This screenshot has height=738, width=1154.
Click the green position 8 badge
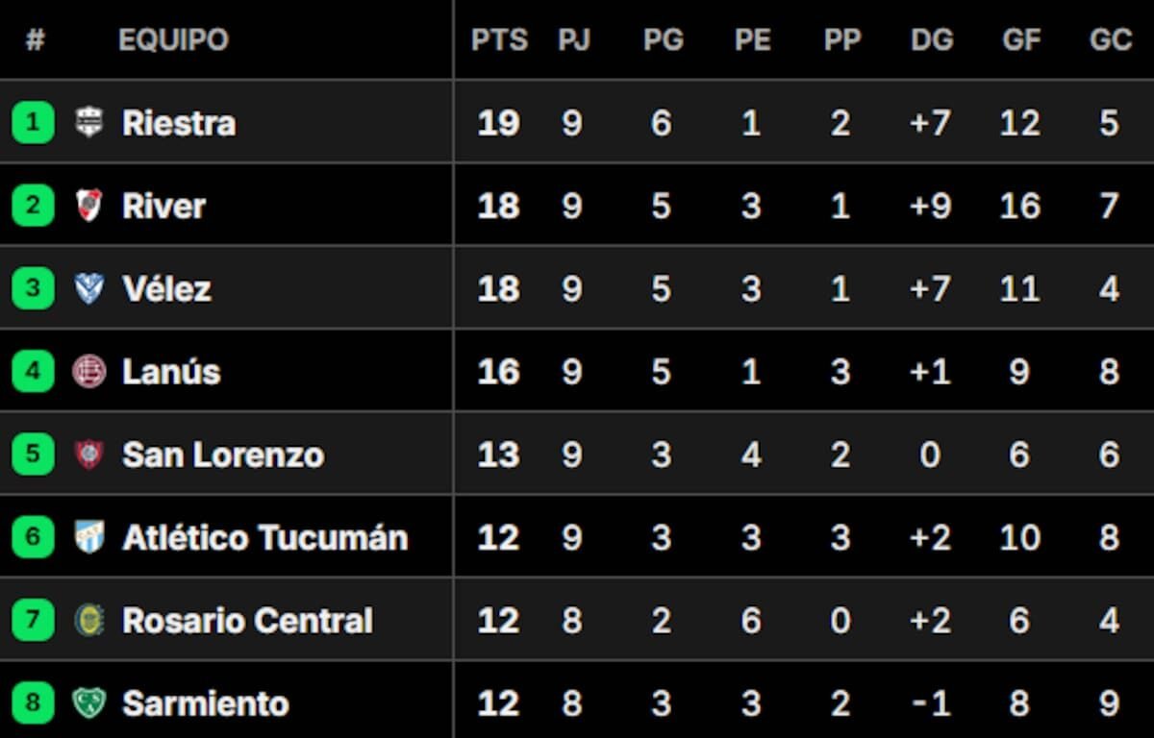point(33,703)
